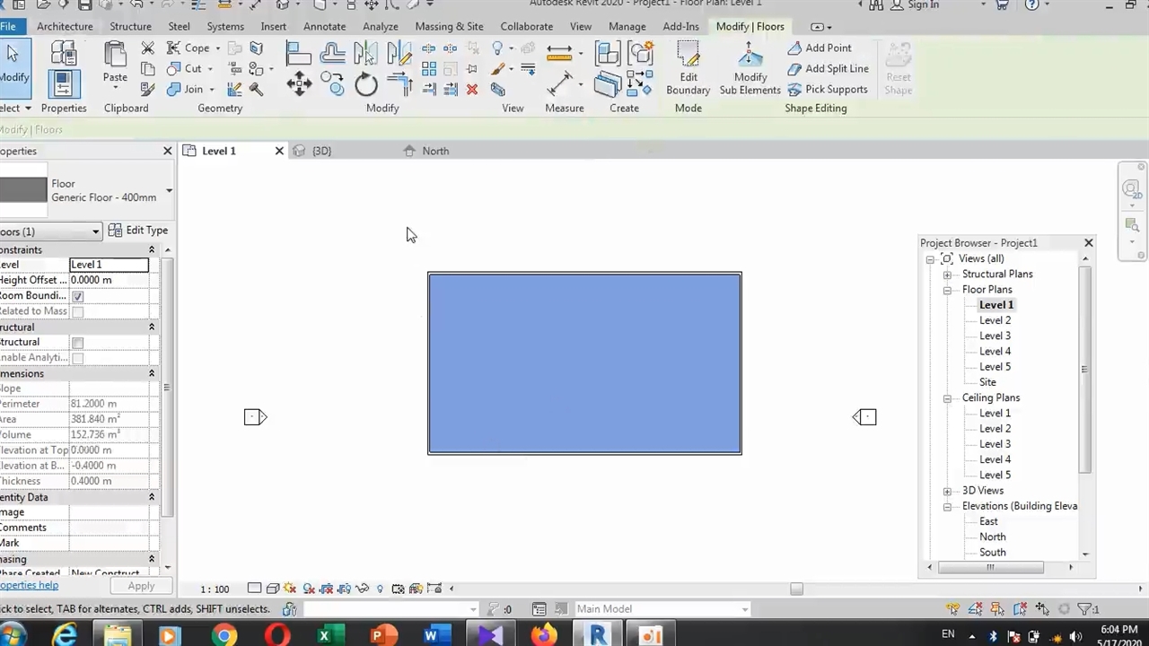This screenshot has height=646, width=1149.
Task: Open Excel from the taskbar
Action: [325, 636]
